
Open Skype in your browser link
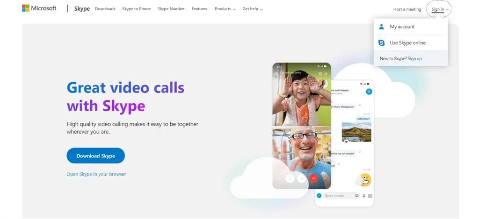pyautogui.click(x=96, y=174)
